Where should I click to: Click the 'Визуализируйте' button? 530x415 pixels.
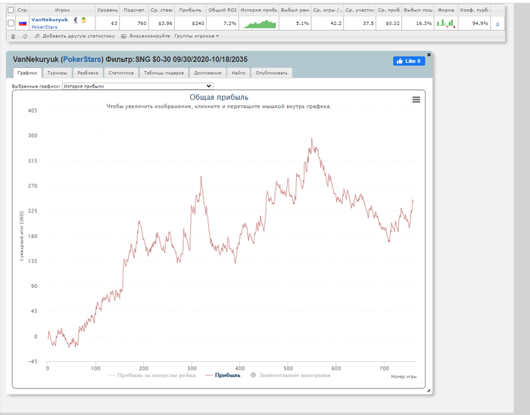(x=145, y=36)
